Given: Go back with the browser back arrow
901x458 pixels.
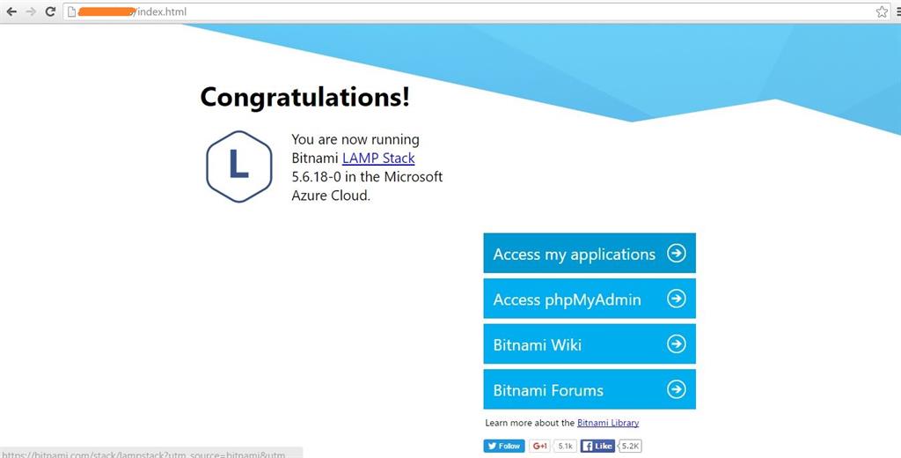Looking at the screenshot, I should click(x=11, y=11).
